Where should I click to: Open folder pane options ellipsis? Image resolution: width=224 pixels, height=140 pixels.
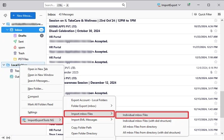pyautogui.click(x=41, y=15)
